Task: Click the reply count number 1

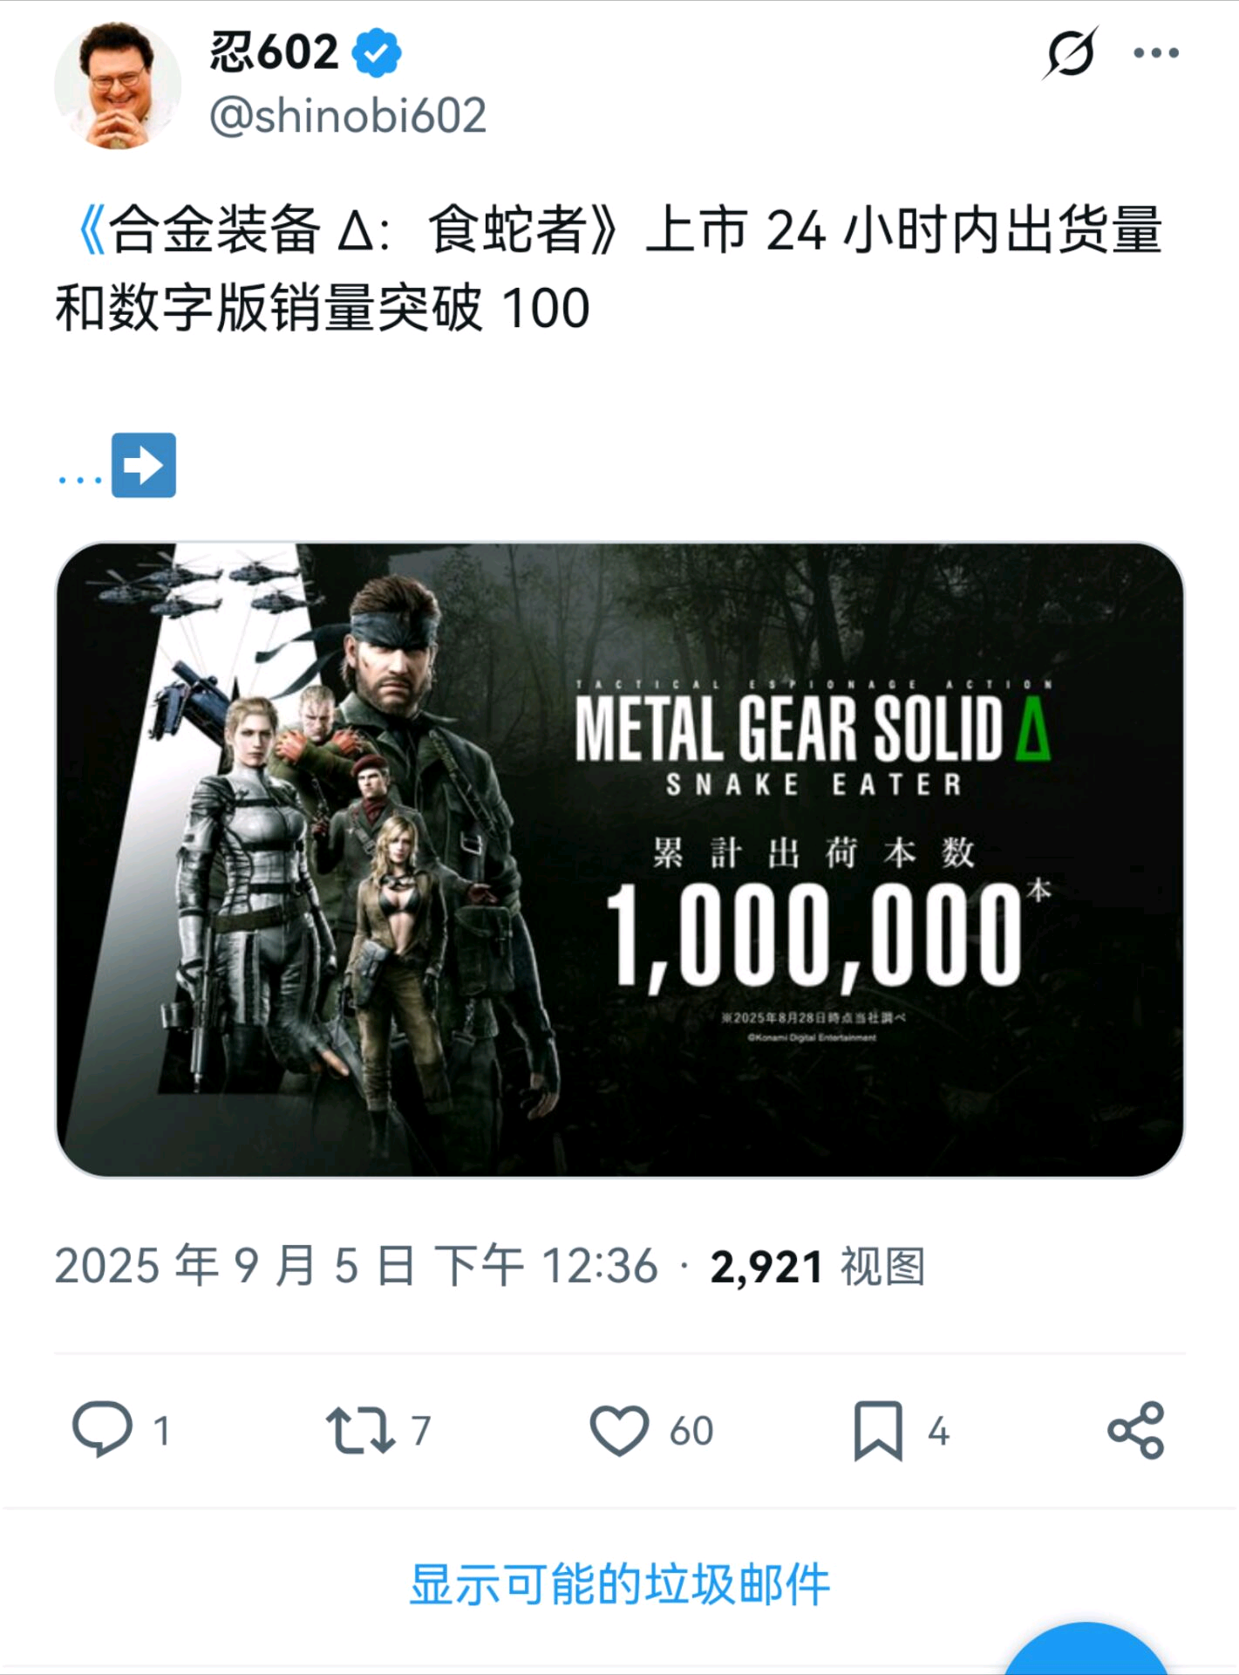Action: click(x=161, y=1431)
